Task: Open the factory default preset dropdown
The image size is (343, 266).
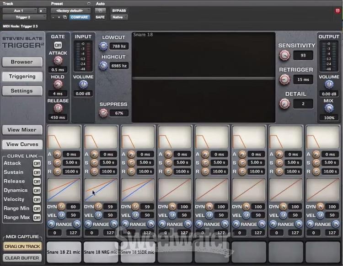Action: 70,10
